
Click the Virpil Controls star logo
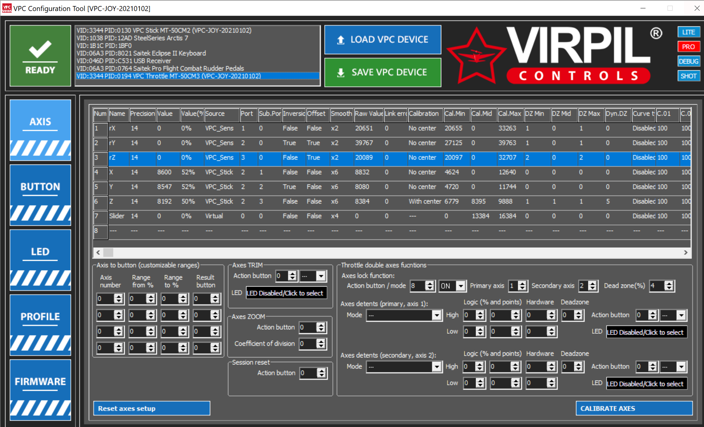tap(476, 56)
